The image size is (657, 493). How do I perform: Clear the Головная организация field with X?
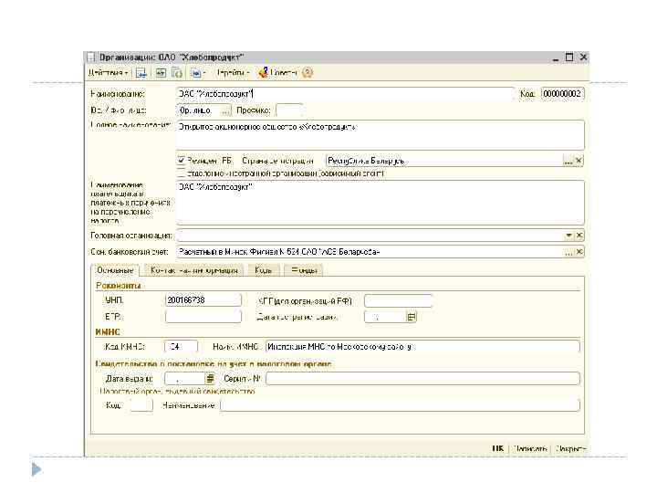(579, 236)
